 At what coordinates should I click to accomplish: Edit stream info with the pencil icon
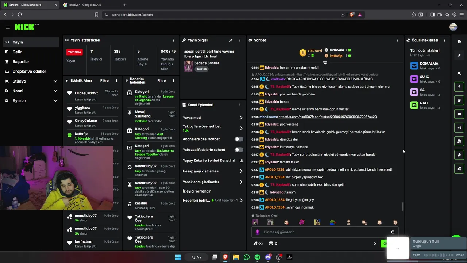(231, 40)
